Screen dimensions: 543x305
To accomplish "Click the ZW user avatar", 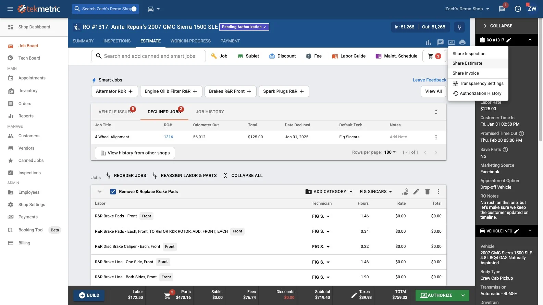I will click(532, 9).
